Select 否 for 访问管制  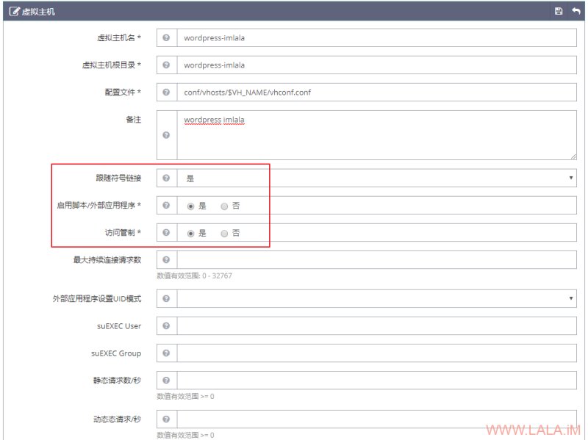click(x=224, y=234)
